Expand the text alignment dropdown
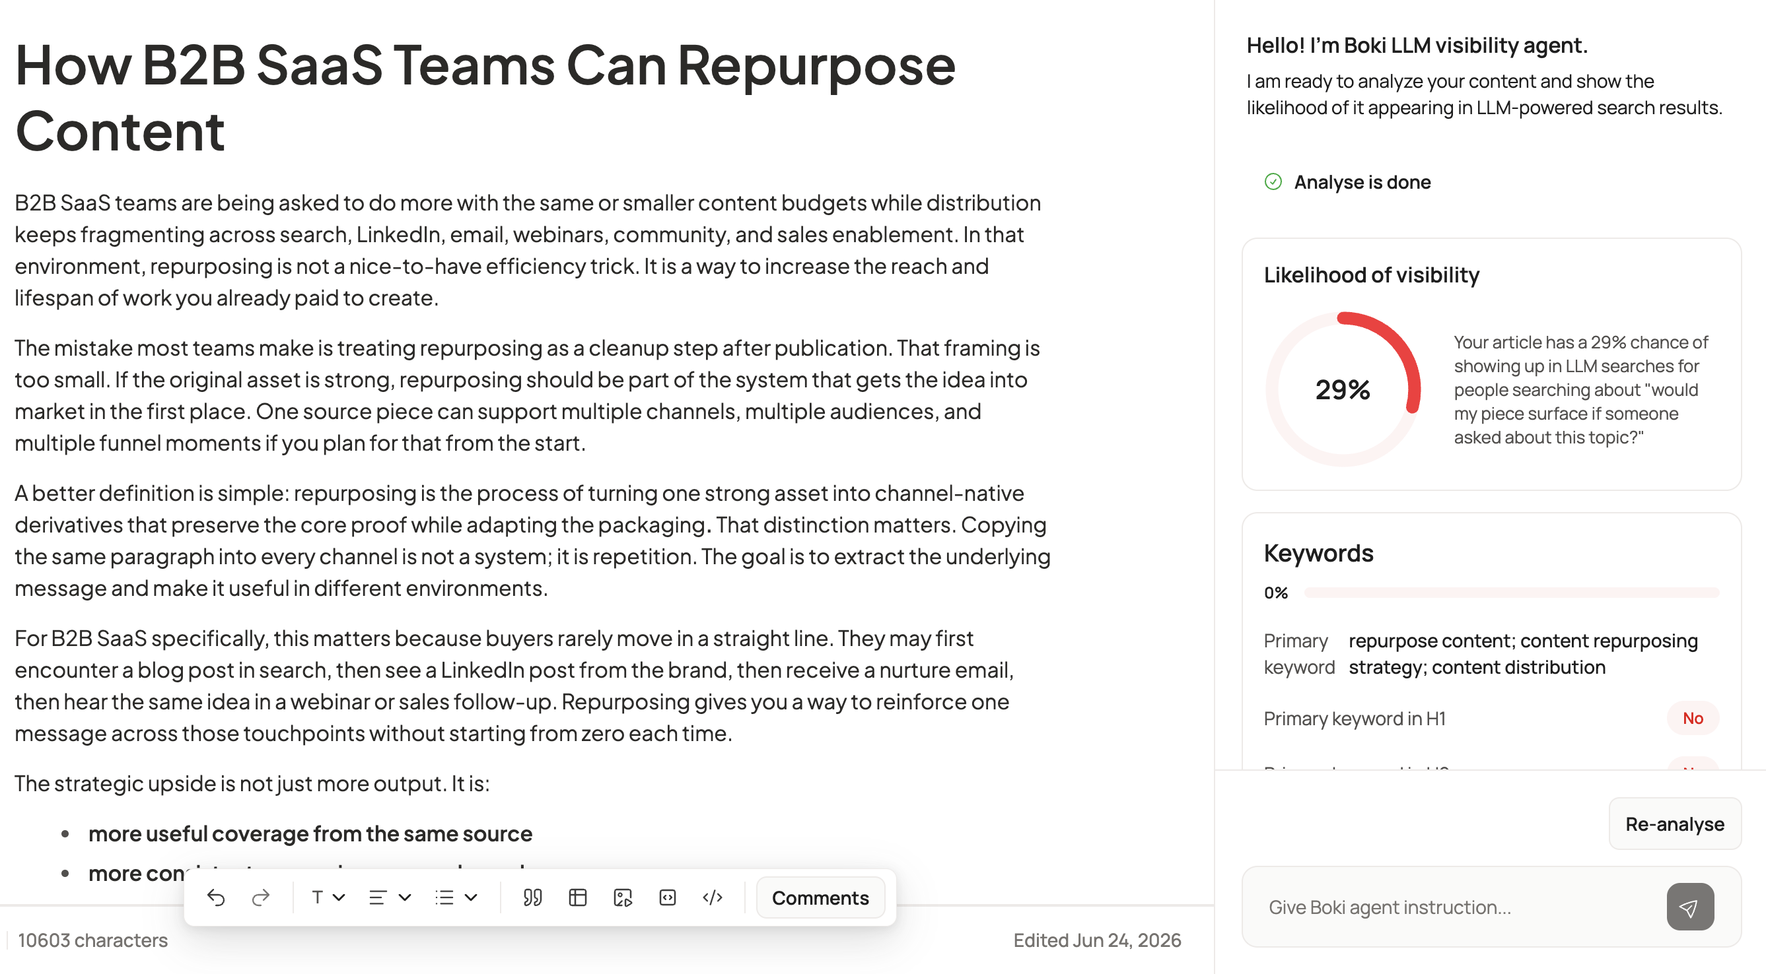The width and height of the screenshot is (1766, 974). (390, 897)
